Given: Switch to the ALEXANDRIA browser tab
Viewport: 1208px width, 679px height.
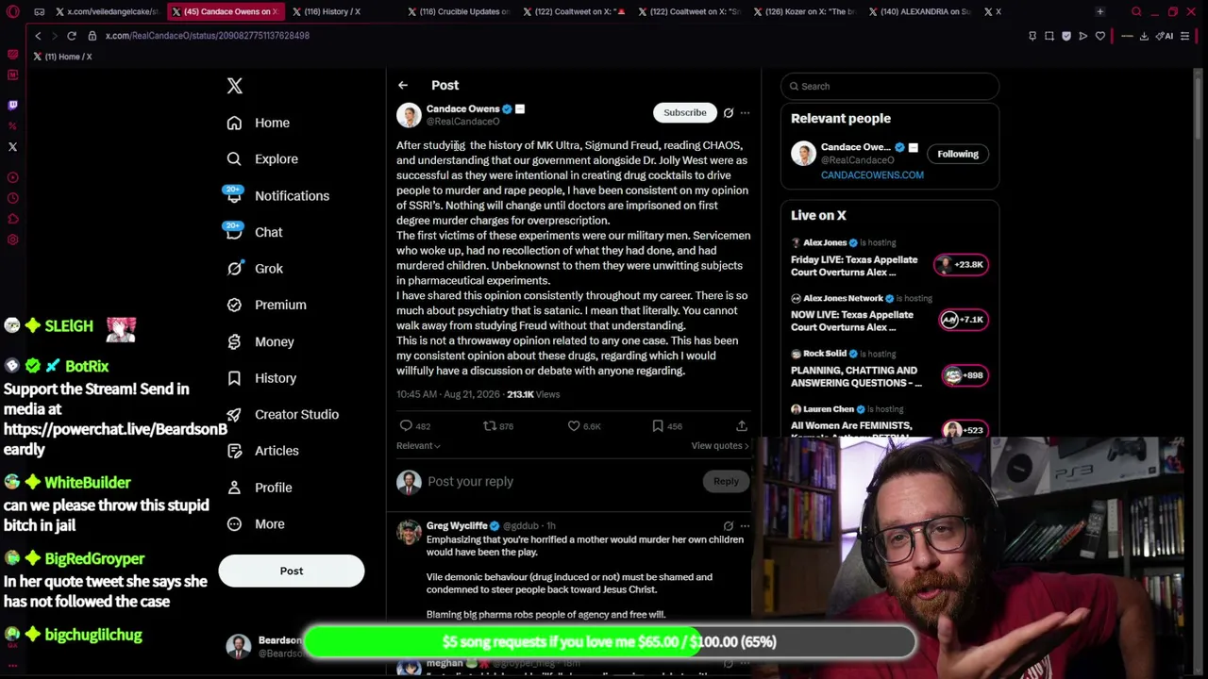Looking at the screenshot, I should tap(920, 11).
